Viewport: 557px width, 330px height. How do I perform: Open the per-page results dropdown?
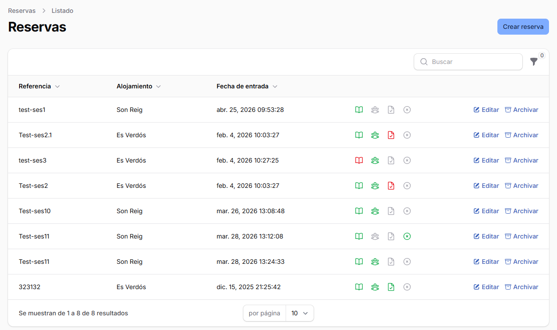tap(300, 313)
